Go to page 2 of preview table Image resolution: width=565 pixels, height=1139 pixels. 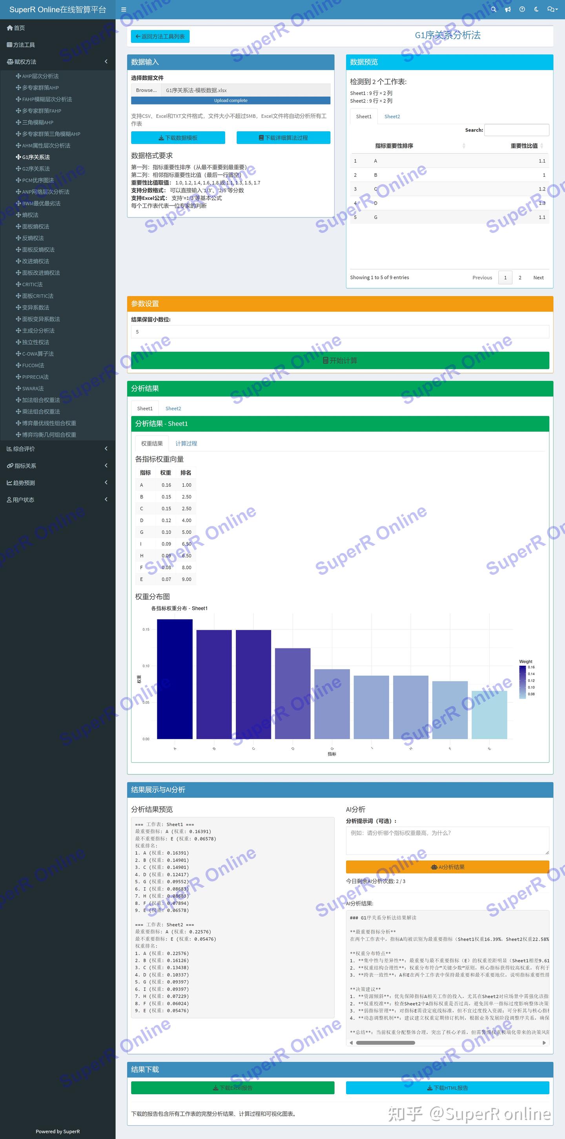(x=520, y=278)
